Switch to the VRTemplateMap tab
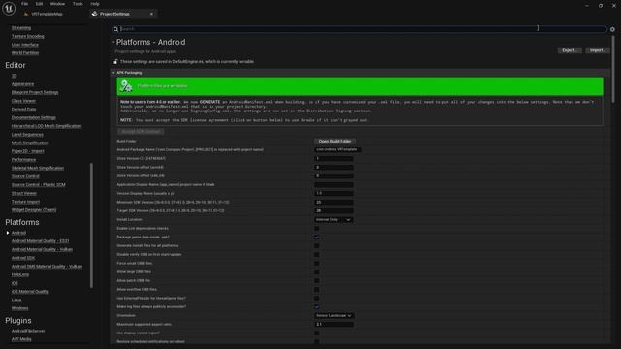The image size is (621, 349). tap(47, 14)
